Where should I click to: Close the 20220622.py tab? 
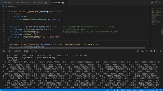(66, 3)
